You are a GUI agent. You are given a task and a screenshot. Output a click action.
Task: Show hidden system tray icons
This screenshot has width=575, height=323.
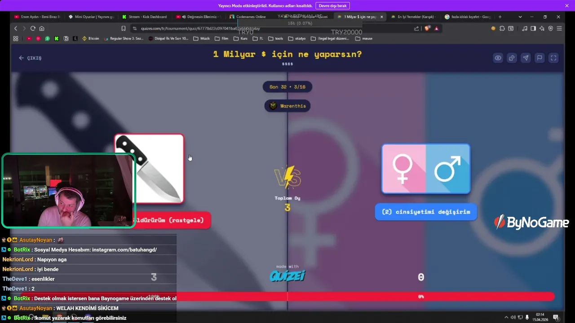pyautogui.click(x=506, y=317)
